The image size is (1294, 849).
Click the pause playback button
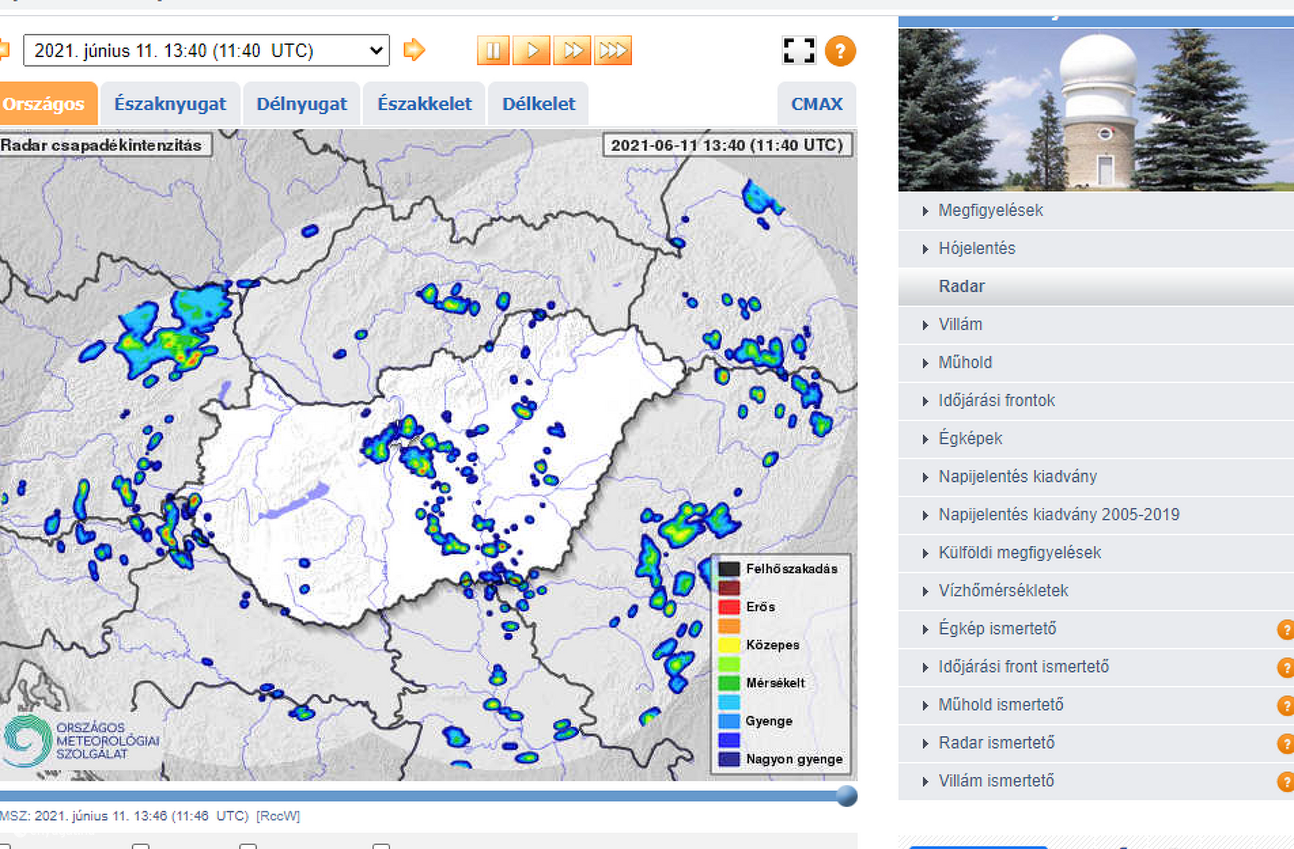point(493,51)
